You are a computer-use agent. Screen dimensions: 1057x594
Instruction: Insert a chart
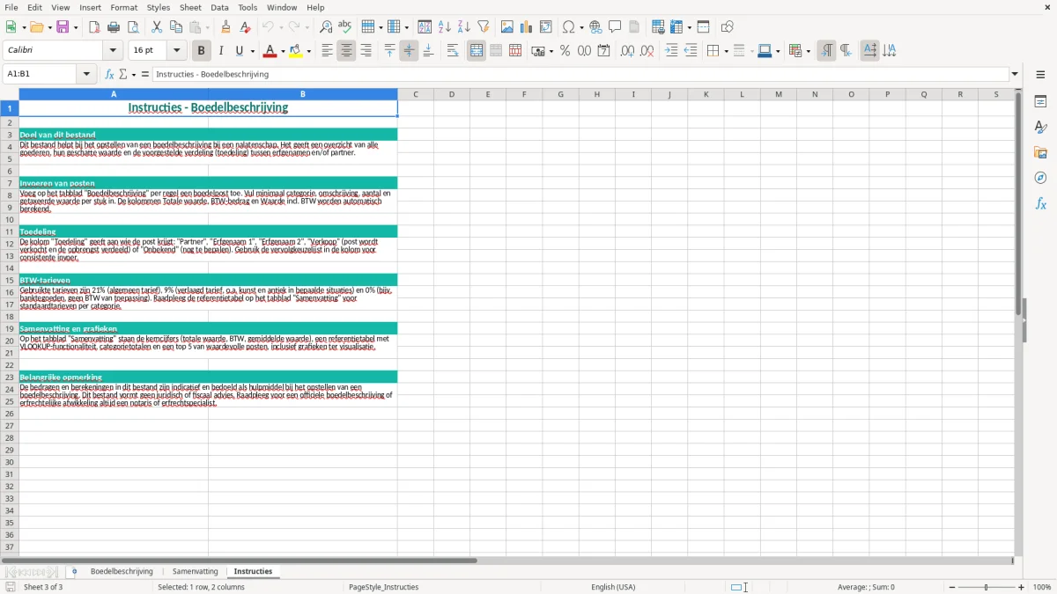coord(527,27)
